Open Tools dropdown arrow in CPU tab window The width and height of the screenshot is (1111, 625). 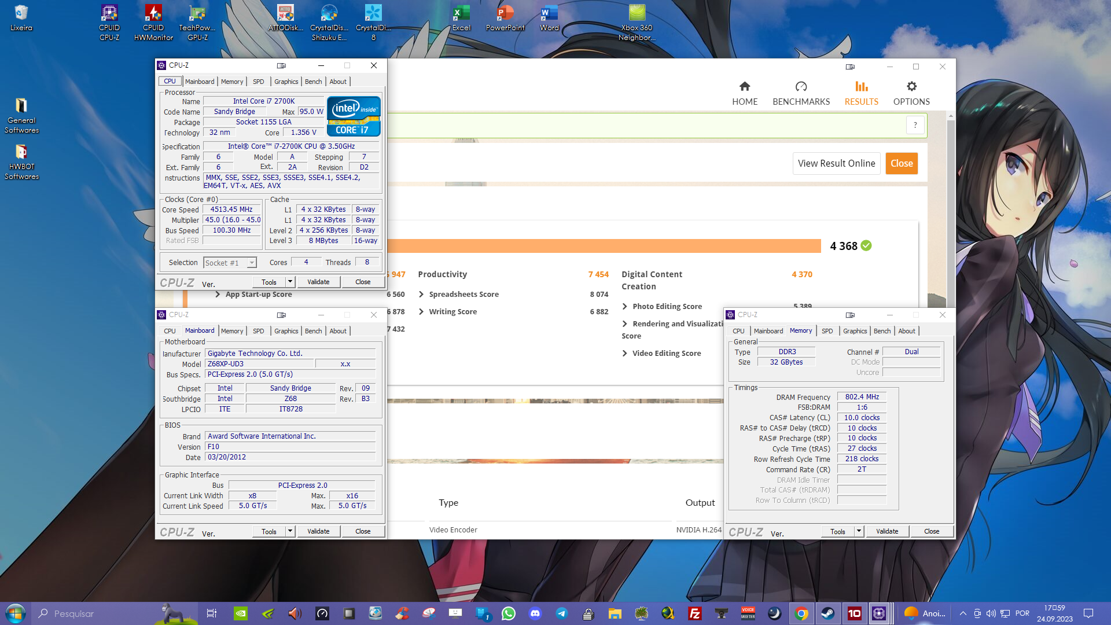[290, 282]
